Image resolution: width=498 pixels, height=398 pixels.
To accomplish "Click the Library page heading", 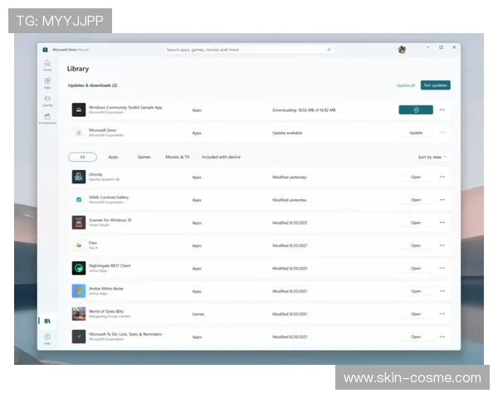I will click(x=78, y=69).
